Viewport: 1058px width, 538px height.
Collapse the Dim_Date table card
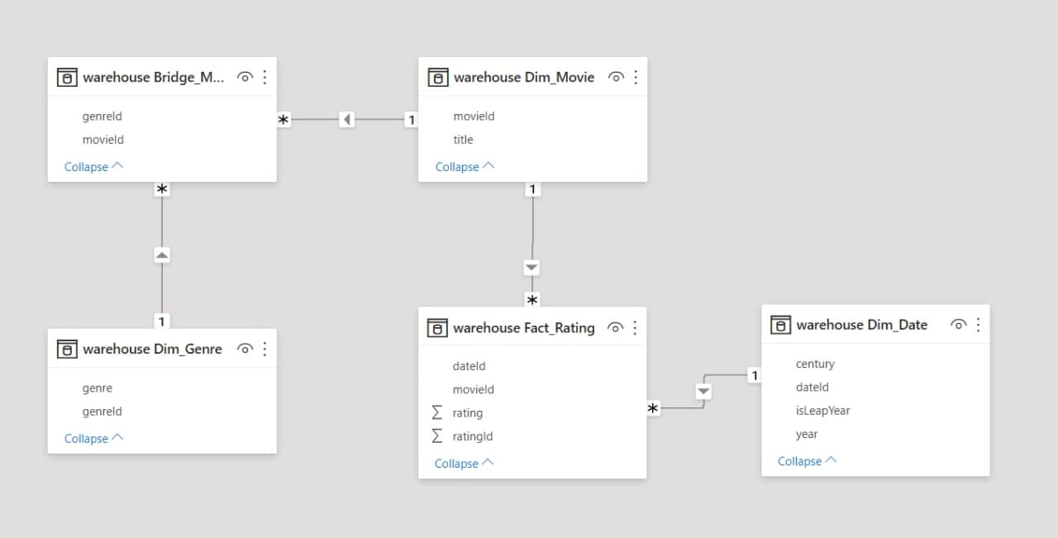[807, 461]
